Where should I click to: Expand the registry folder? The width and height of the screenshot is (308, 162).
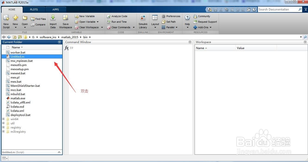click(3, 127)
